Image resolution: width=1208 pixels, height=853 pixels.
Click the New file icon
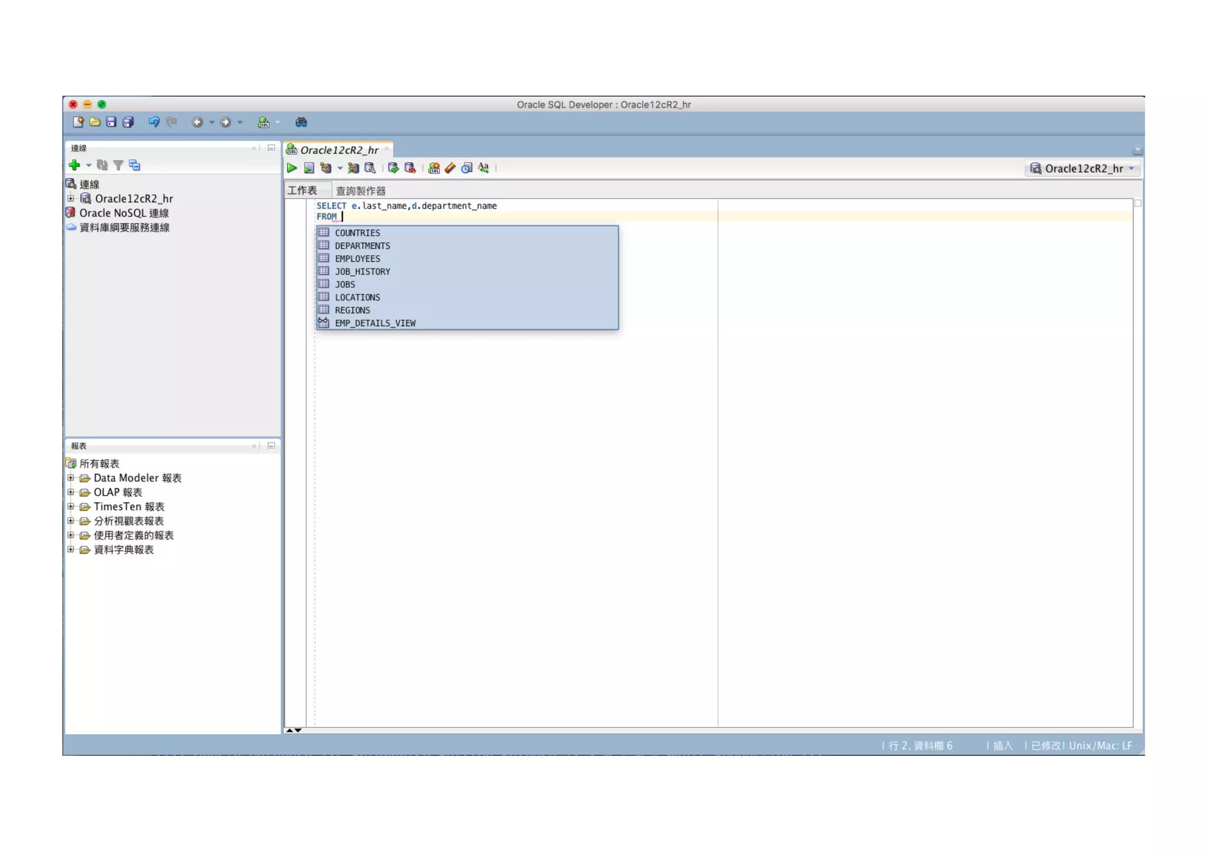78,122
